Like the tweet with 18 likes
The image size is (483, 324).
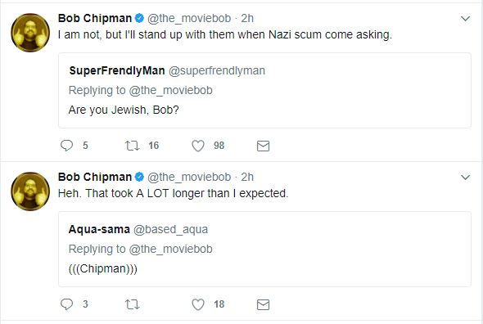198,304
